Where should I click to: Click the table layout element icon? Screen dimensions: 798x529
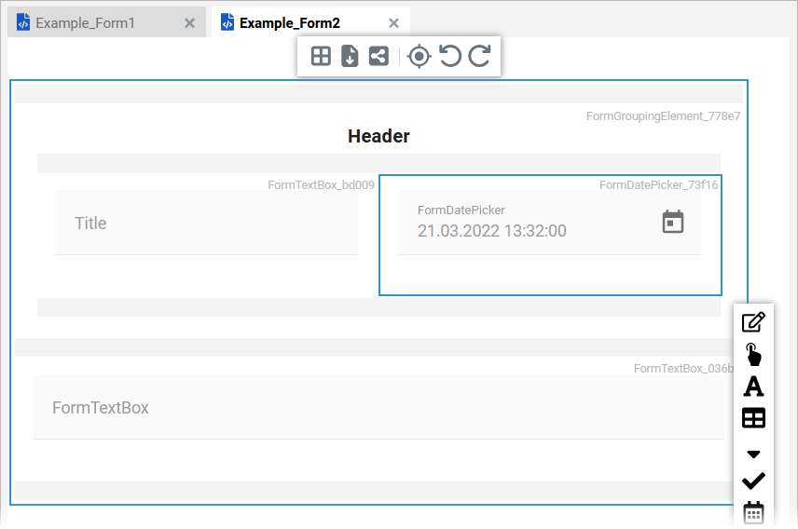tap(753, 418)
